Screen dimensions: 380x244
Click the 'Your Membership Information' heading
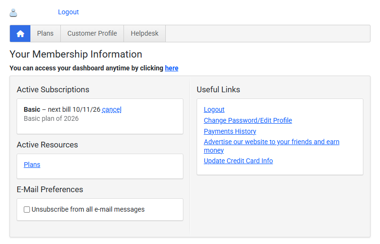point(76,54)
